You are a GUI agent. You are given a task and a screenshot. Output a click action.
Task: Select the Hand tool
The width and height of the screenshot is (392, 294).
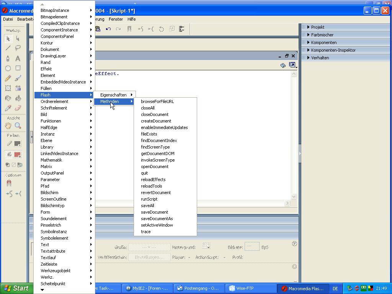[x=8, y=126]
